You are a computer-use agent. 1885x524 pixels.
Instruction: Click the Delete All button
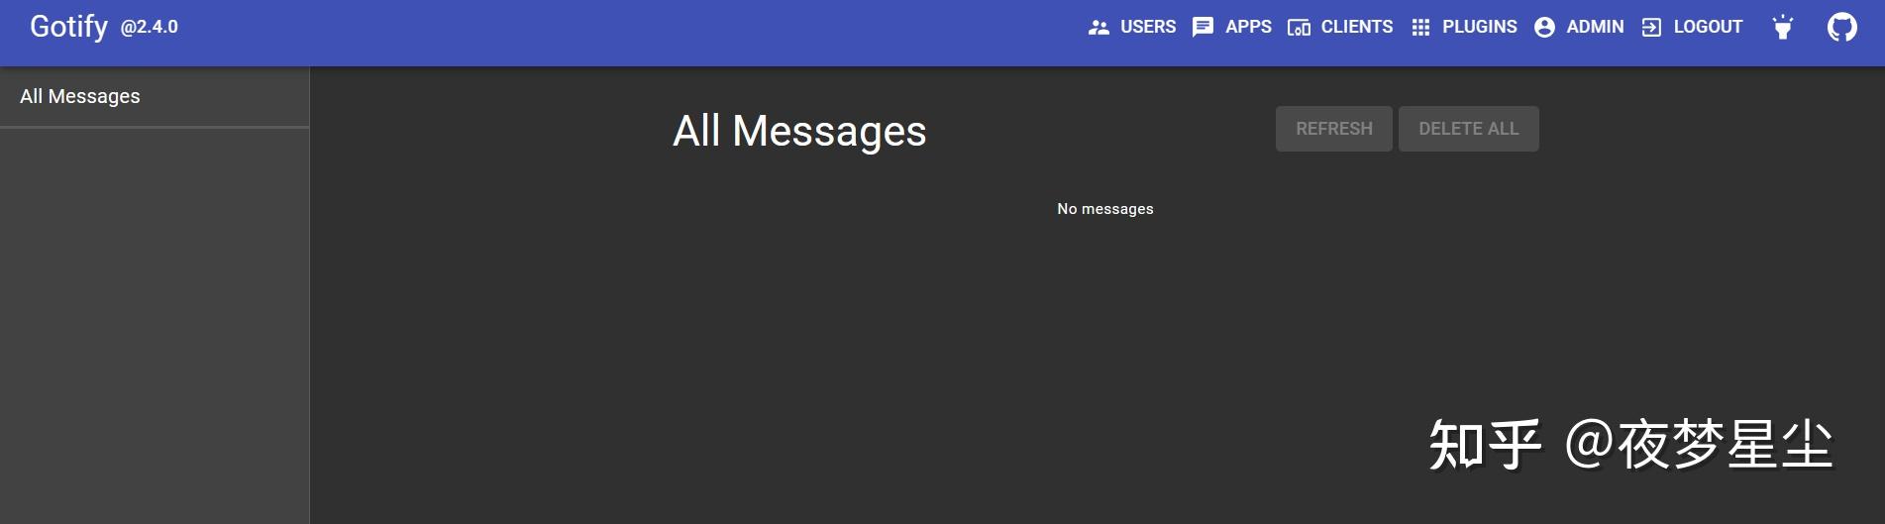coord(1469,129)
